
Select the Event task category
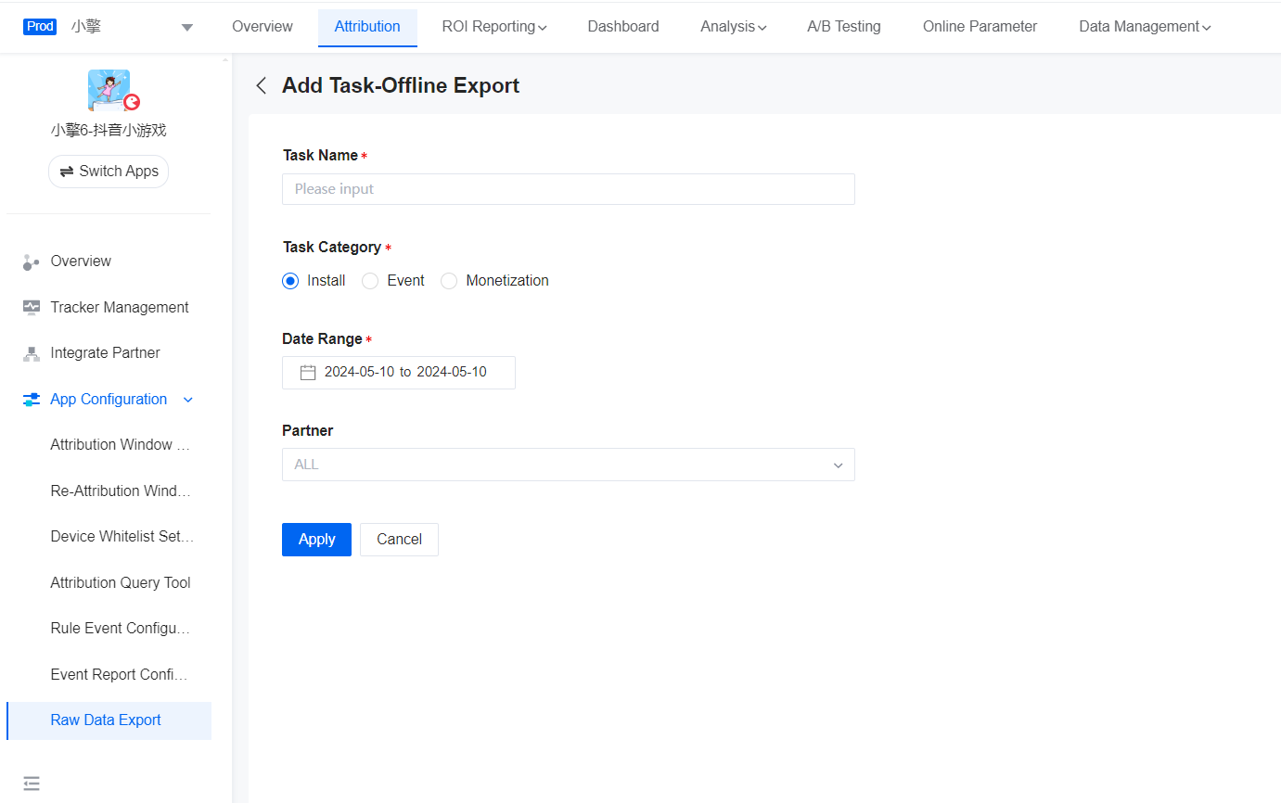click(370, 281)
